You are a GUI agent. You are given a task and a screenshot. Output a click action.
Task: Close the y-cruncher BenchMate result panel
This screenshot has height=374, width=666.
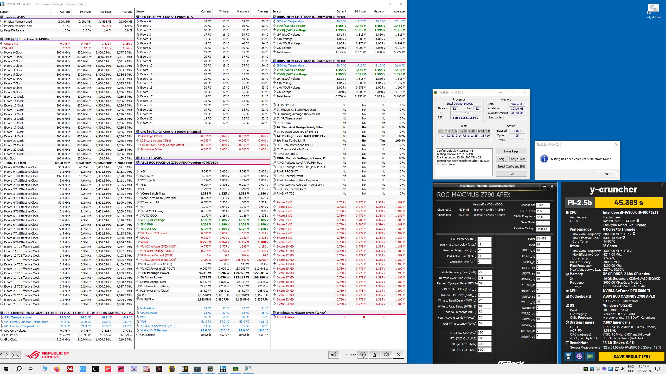pyautogui.click(x=662, y=185)
